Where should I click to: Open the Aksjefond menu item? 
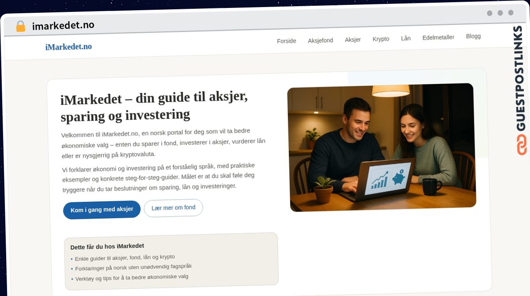pyautogui.click(x=320, y=40)
